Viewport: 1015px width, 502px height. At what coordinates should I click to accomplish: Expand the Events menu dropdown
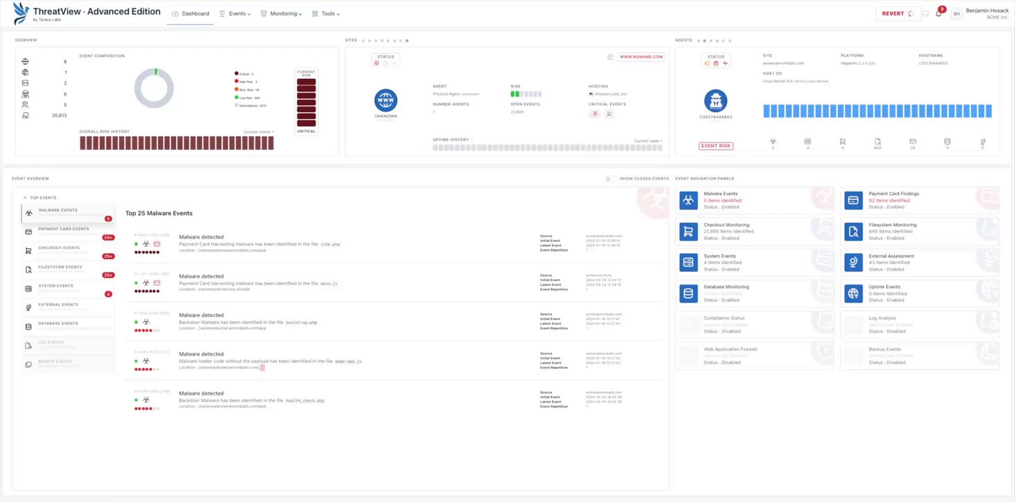235,13
